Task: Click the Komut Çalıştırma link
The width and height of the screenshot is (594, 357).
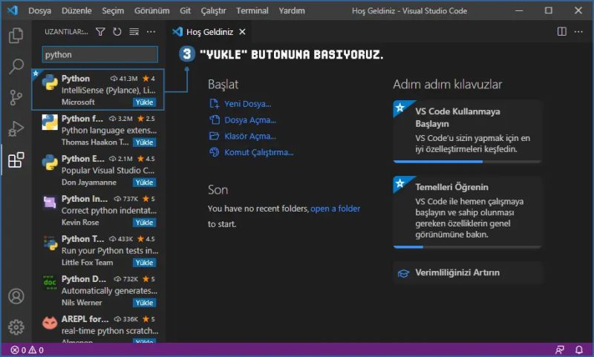Action: click(x=258, y=153)
